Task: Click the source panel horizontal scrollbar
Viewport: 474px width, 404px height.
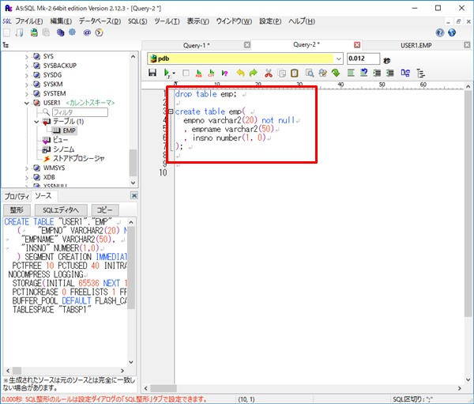Action: tap(65, 371)
